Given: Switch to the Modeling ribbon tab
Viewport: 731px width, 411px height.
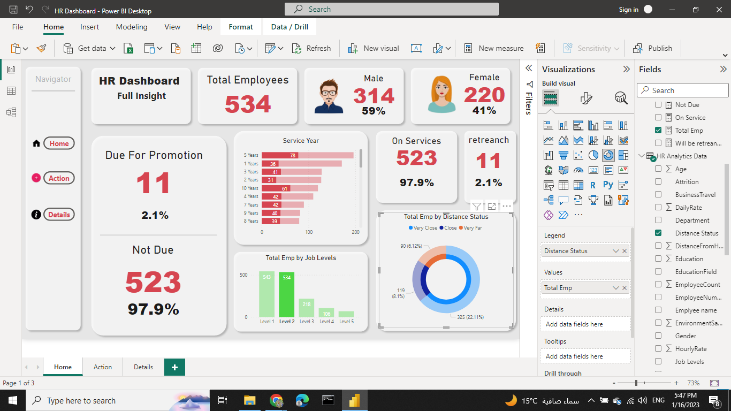Looking at the screenshot, I should [x=132, y=27].
